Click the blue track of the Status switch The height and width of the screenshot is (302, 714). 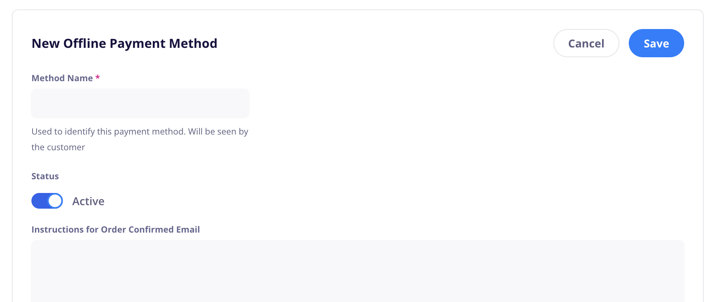pyautogui.click(x=39, y=201)
